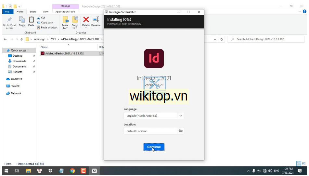
Task: Click the Paste icon in the ribbon
Action: (31, 21)
